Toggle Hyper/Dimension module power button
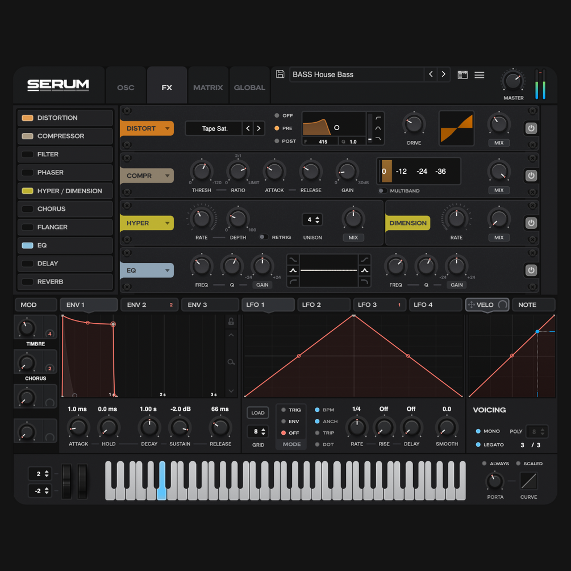 tap(531, 223)
